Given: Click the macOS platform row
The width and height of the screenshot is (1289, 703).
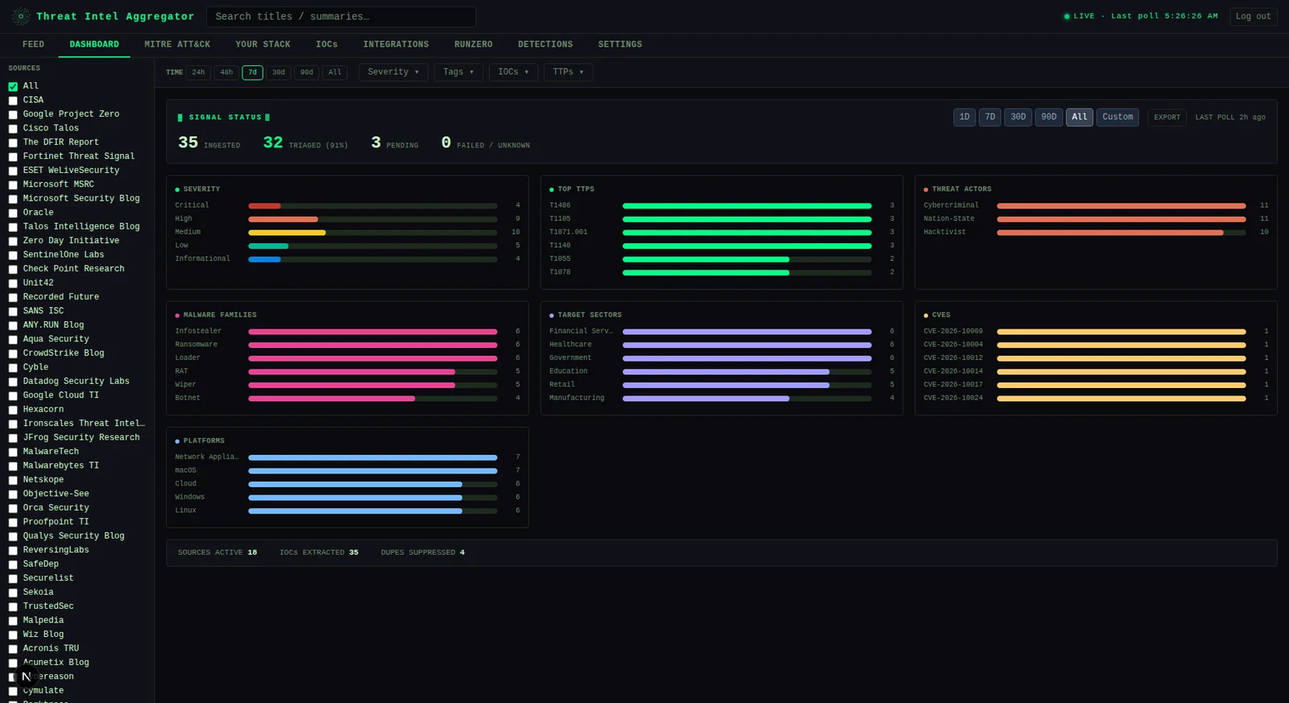Looking at the screenshot, I should tap(347, 471).
